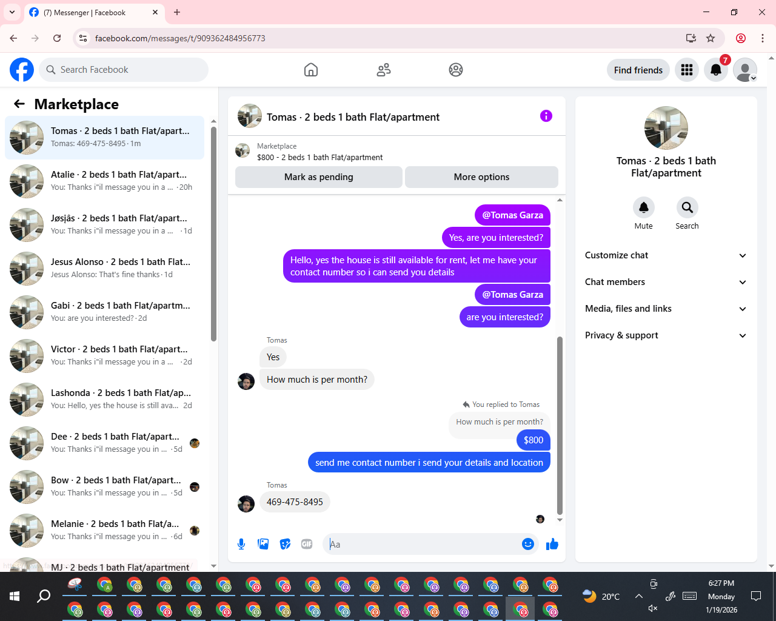Viewport: 776px width, 621px height.
Task: Open Groups icon in top navigation
Action: coord(456,70)
